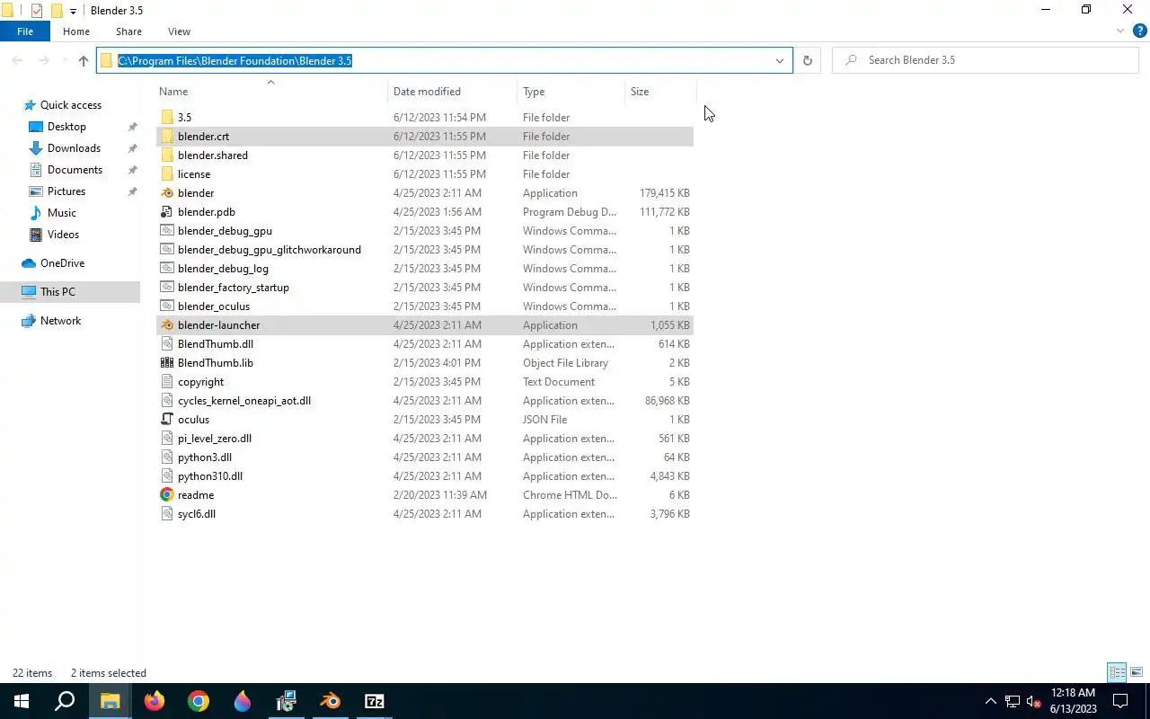Image resolution: width=1150 pixels, height=719 pixels.
Task: Select the blender.shared folder icon
Action: click(166, 155)
